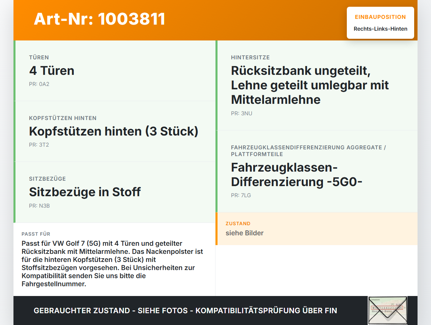This screenshot has width=431, height=325.
Task: Select Kopfstützen hinten (3 Stück) card
Action: [114, 131]
